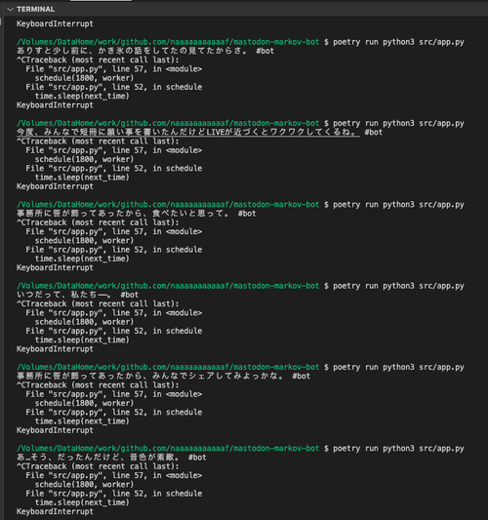Open the green repo path above the かき氷 output
The image size is (488, 520).
pos(168,42)
